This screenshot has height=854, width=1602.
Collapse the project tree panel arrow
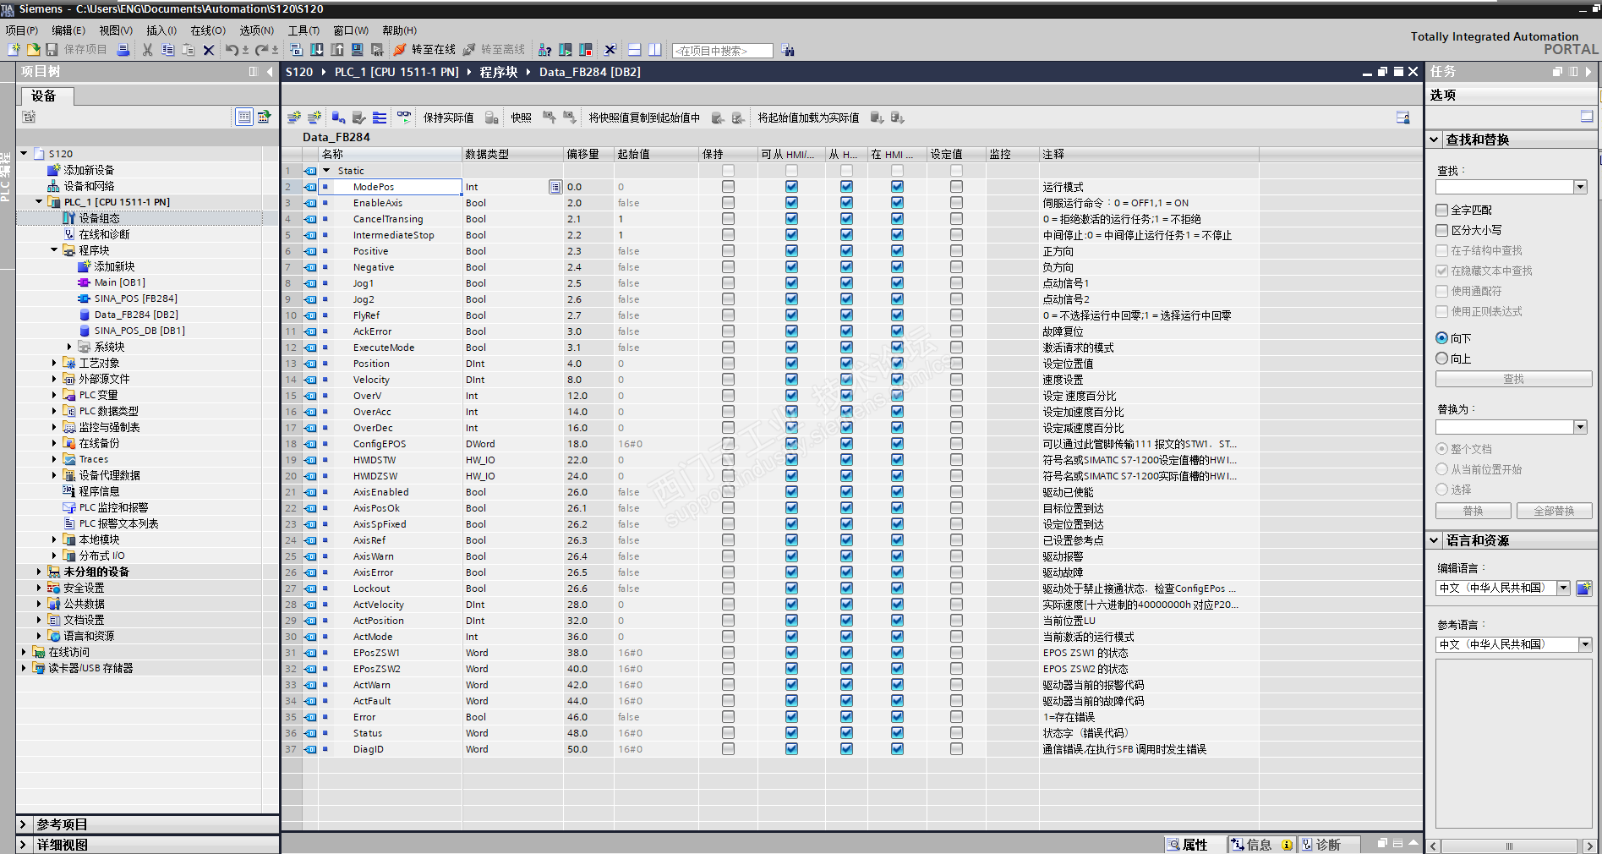(270, 72)
